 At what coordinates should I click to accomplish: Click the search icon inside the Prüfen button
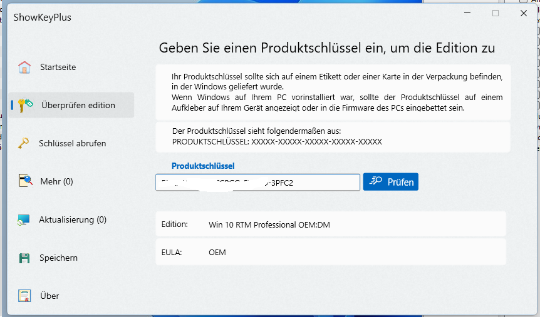point(376,181)
